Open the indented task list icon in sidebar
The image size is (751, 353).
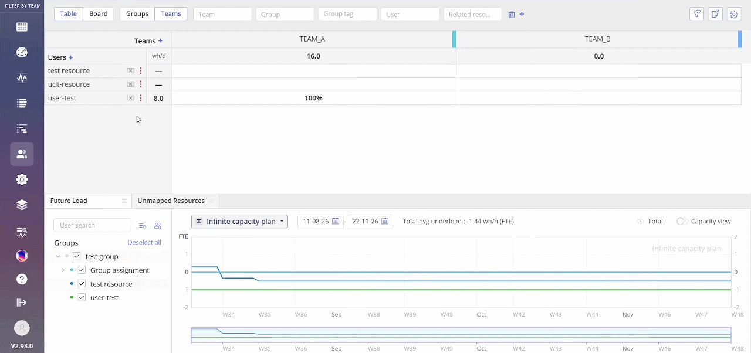pyautogui.click(x=22, y=128)
